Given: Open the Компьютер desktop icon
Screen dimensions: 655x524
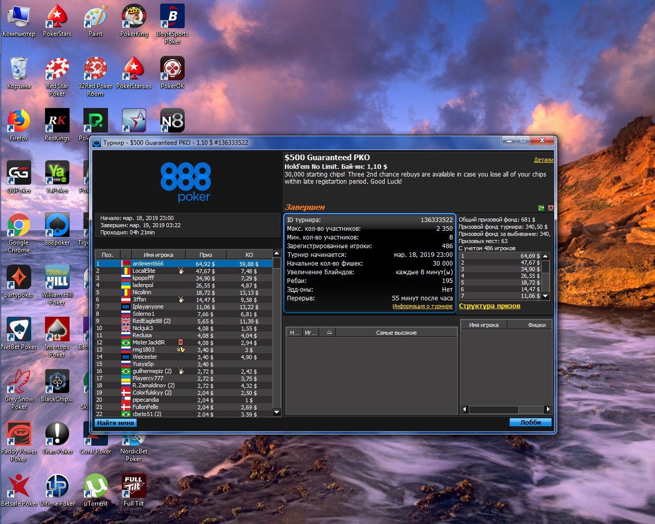Looking at the screenshot, I should tap(19, 21).
